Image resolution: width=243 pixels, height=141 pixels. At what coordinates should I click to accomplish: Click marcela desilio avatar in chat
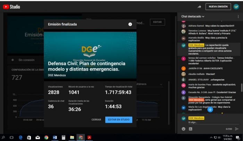pos(184,38)
